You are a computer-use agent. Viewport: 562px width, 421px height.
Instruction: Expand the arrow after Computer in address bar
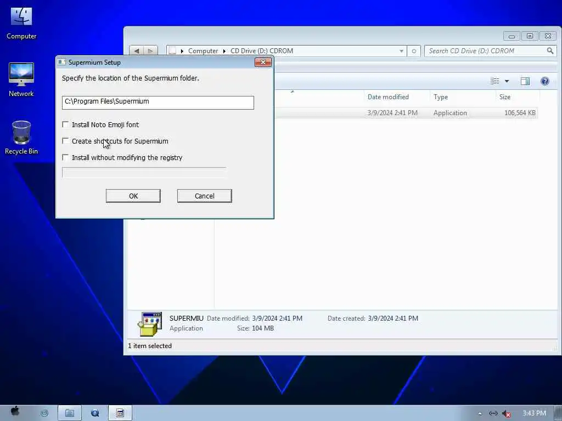click(x=224, y=51)
